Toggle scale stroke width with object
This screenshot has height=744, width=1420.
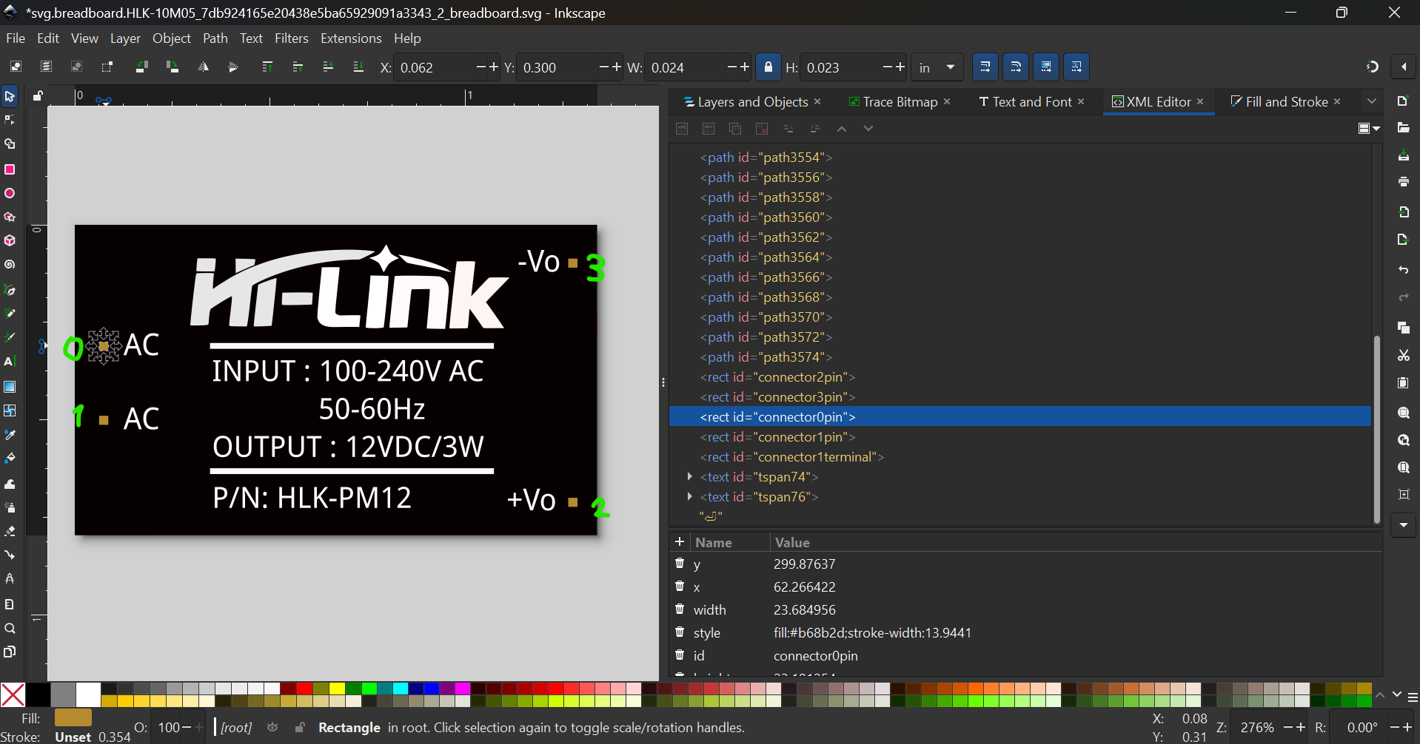click(x=985, y=67)
